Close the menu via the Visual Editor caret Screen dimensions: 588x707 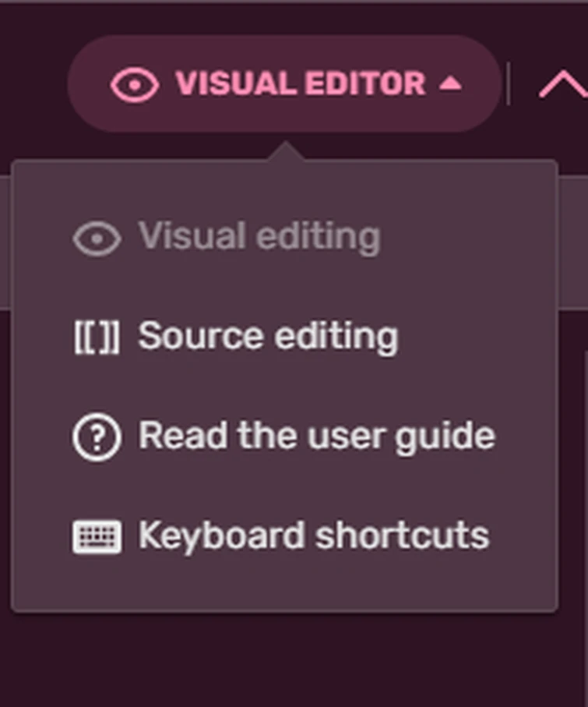click(x=450, y=84)
